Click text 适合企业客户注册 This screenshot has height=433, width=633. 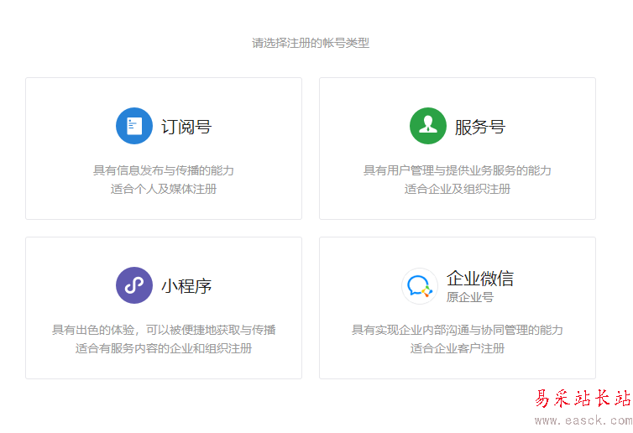pos(458,348)
